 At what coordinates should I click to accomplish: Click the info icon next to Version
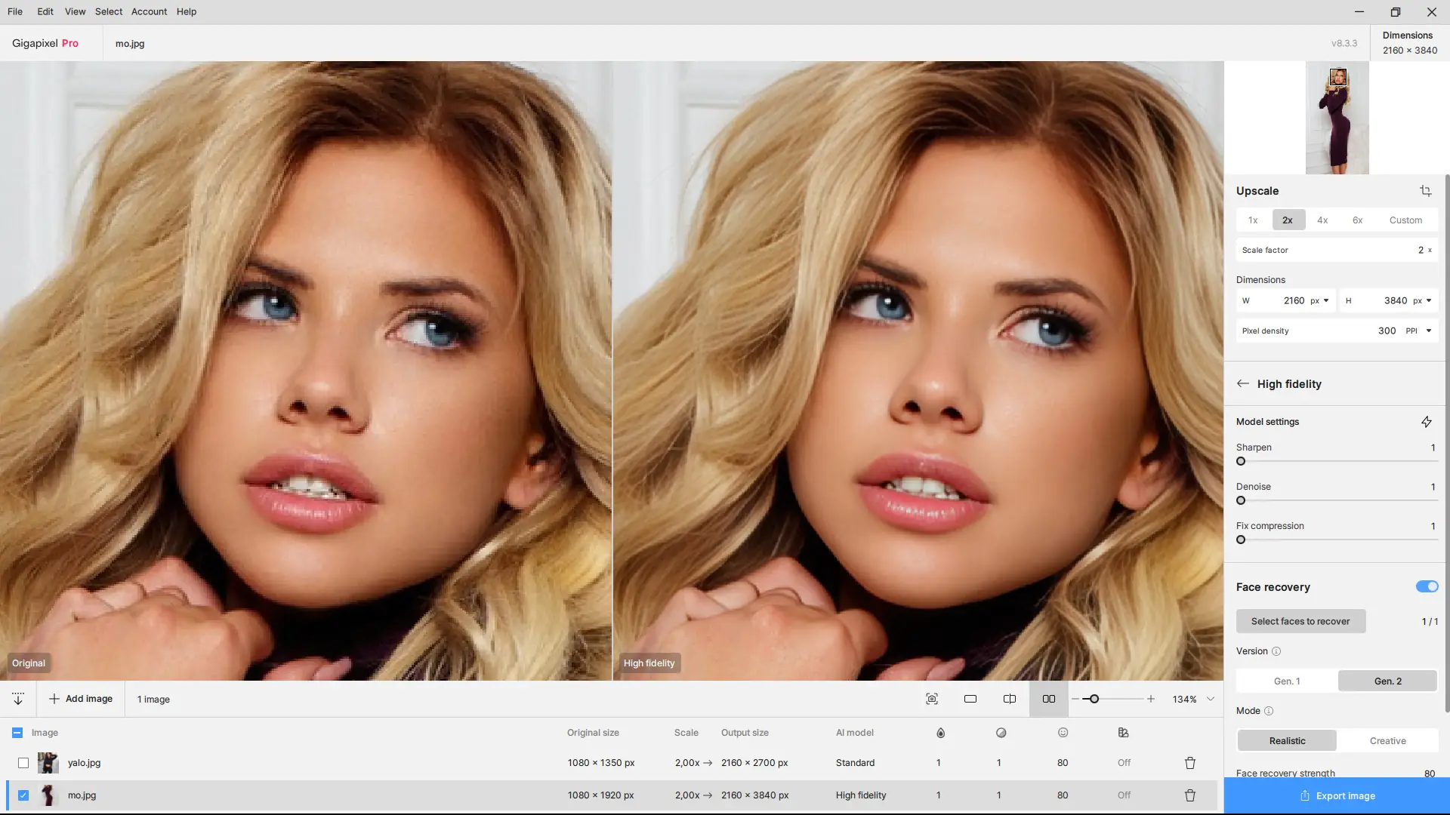point(1276,651)
